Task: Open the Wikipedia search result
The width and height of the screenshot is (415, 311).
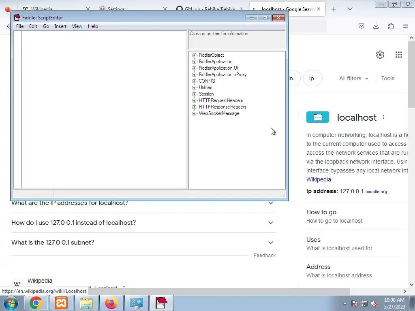Action: pyautogui.click(x=40, y=281)
